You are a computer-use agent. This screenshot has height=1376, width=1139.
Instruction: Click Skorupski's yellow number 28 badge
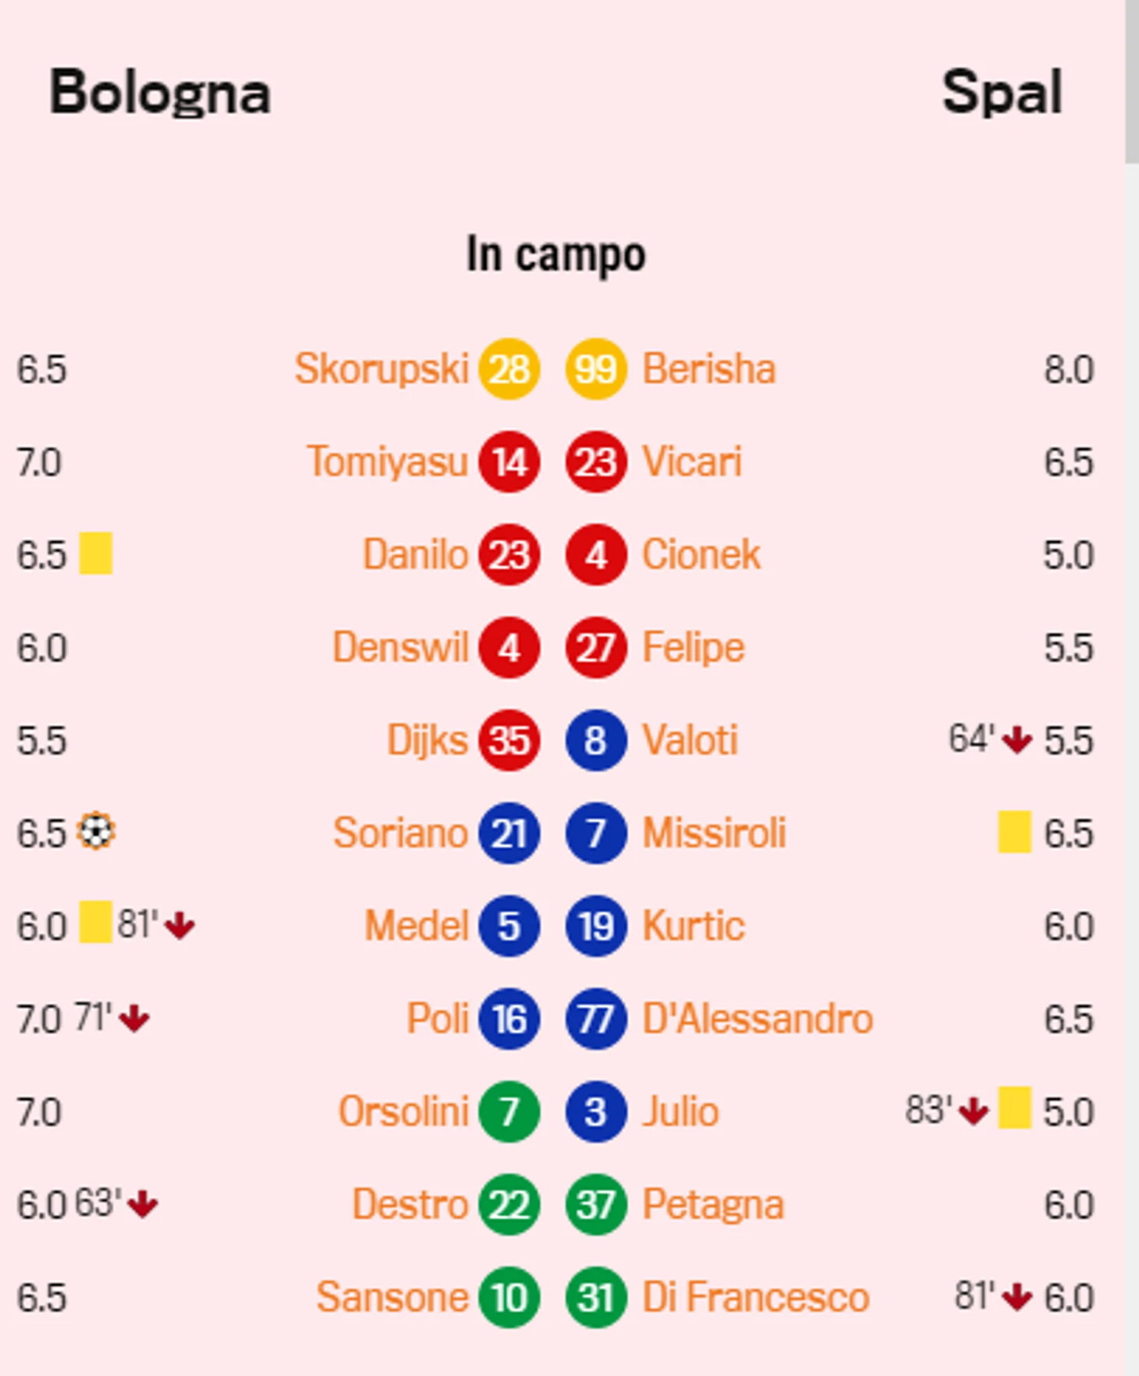(509, 368)
